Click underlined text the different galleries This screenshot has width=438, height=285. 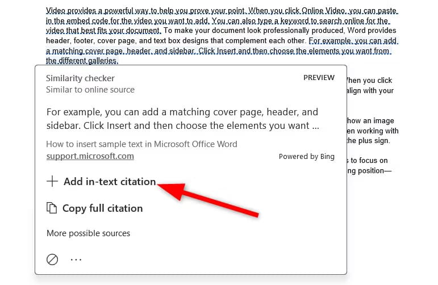click(82, 61)
